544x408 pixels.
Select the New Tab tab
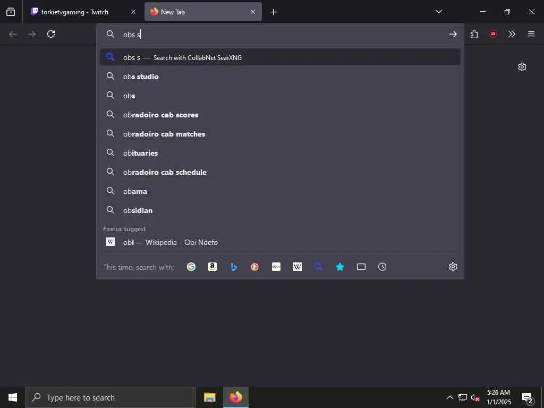tap(203, 12)
